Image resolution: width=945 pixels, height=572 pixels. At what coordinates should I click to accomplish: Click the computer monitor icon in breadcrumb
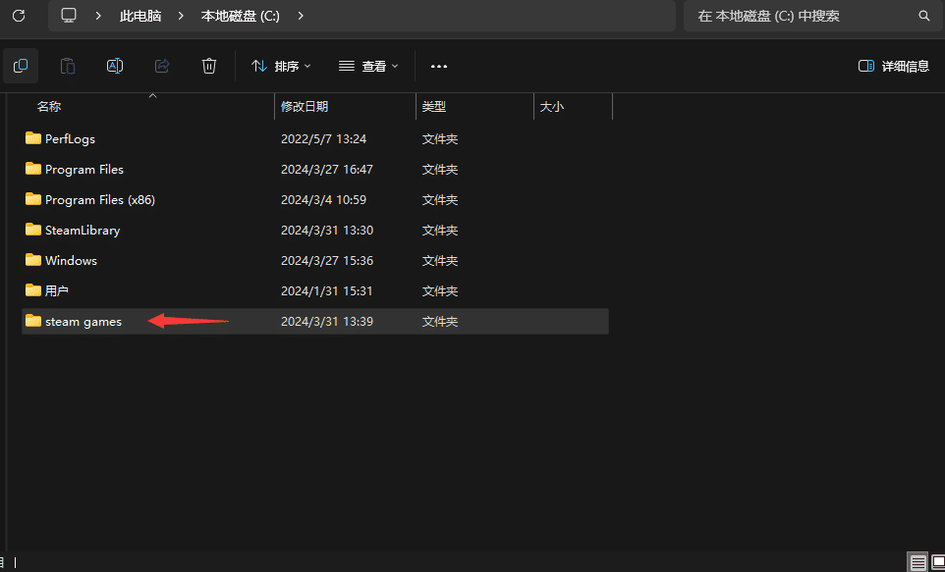pyautogui.click(x=69, y=16)
